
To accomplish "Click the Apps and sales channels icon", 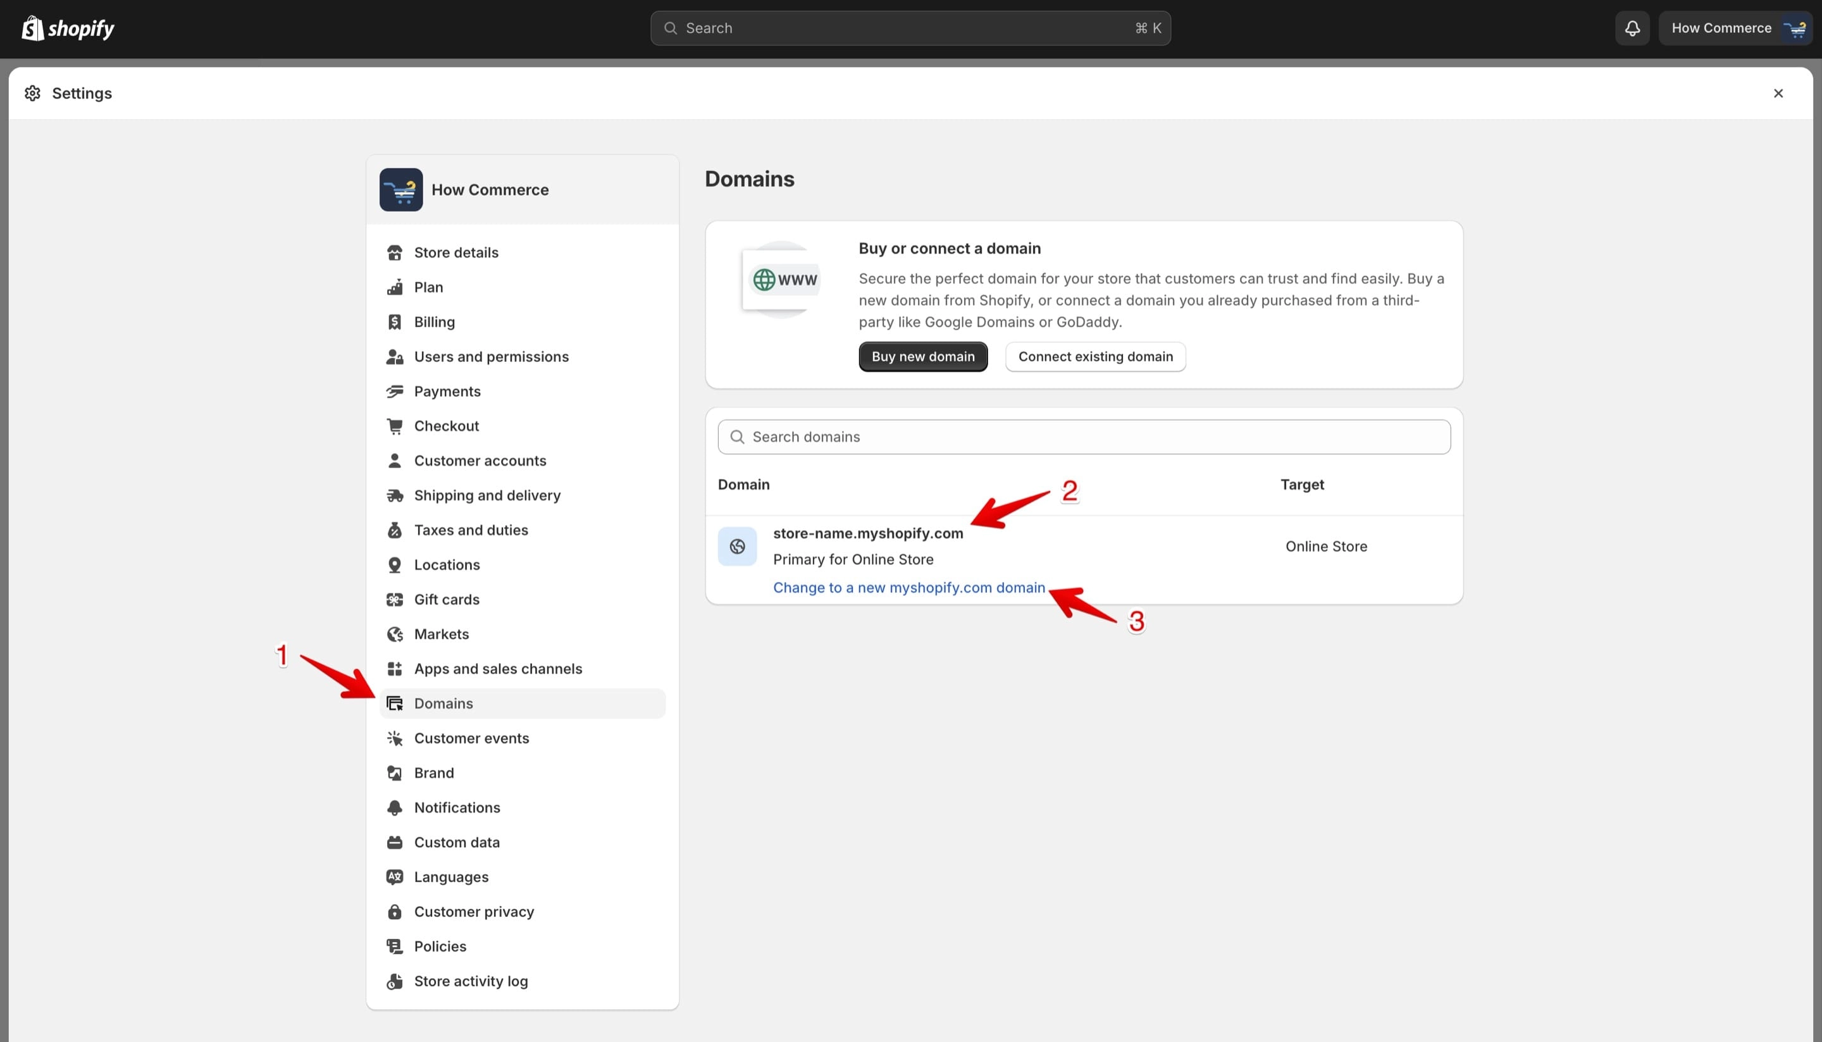I will 394,669.
